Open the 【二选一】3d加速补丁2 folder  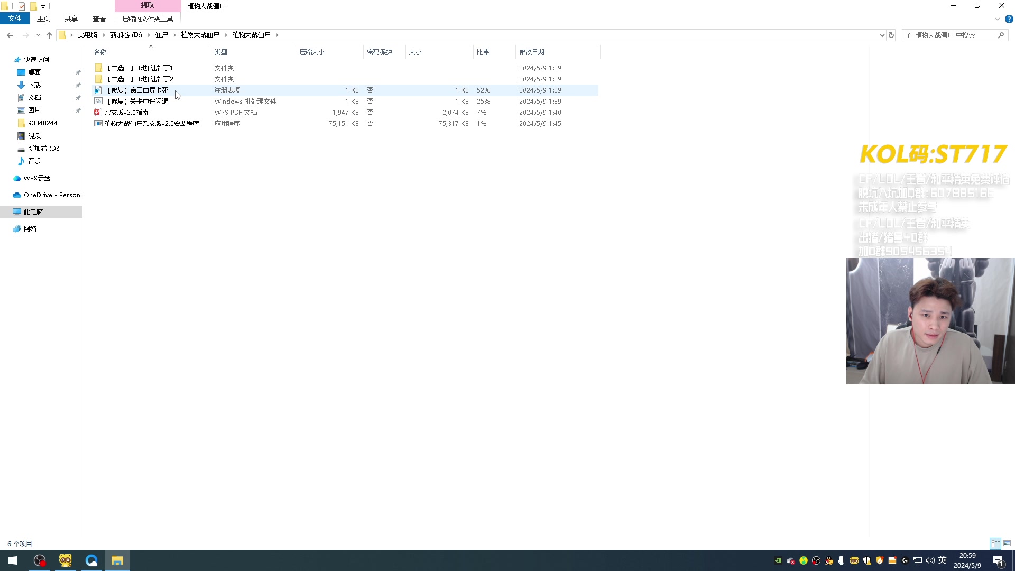tap(140, 79)
